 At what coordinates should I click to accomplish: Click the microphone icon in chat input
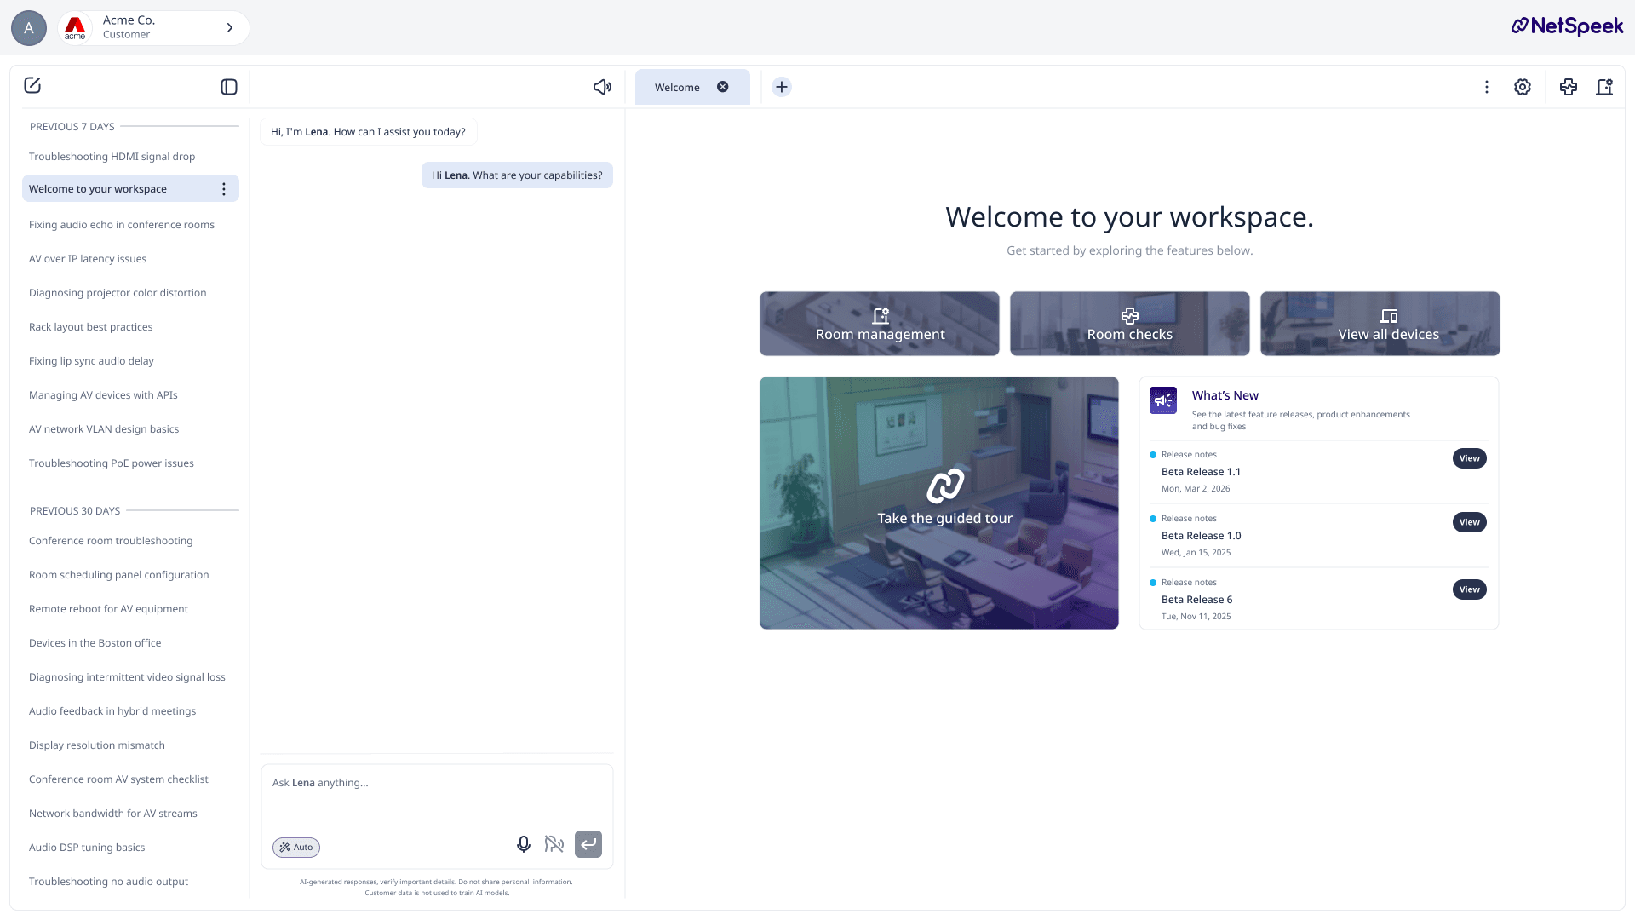524,844
